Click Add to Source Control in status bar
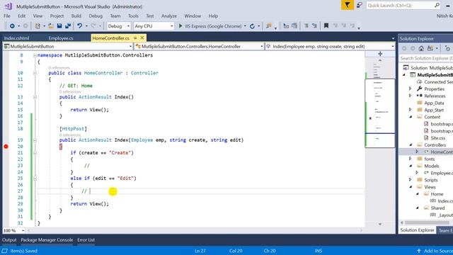This screenshot has width=453, height=255. 435,251
